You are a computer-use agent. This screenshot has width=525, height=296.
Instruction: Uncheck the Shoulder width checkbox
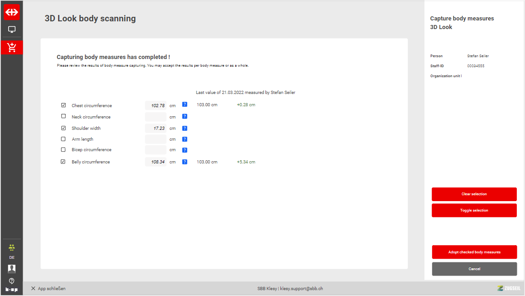pos(64,128)
